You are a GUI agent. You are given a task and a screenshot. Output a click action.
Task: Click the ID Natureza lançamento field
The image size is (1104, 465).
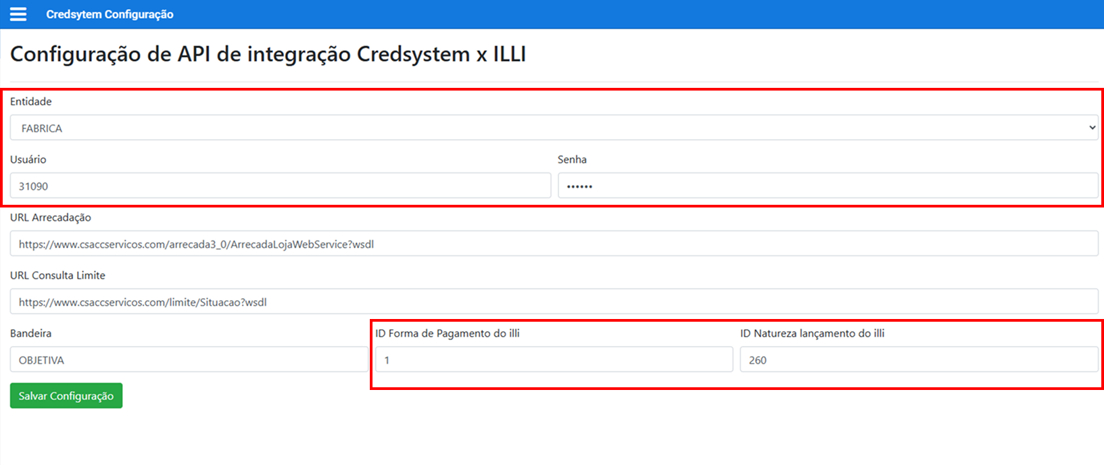pos(919,360)
